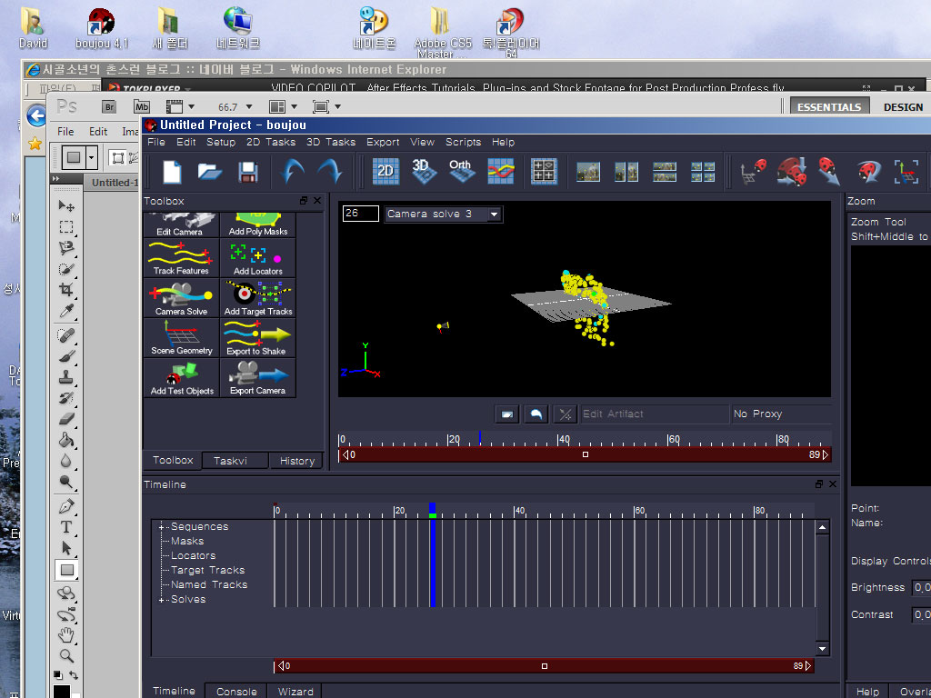Select the side-by-side two-view layout icon
The width and height of the screenshot is (931, 698).
click(626, 172)
